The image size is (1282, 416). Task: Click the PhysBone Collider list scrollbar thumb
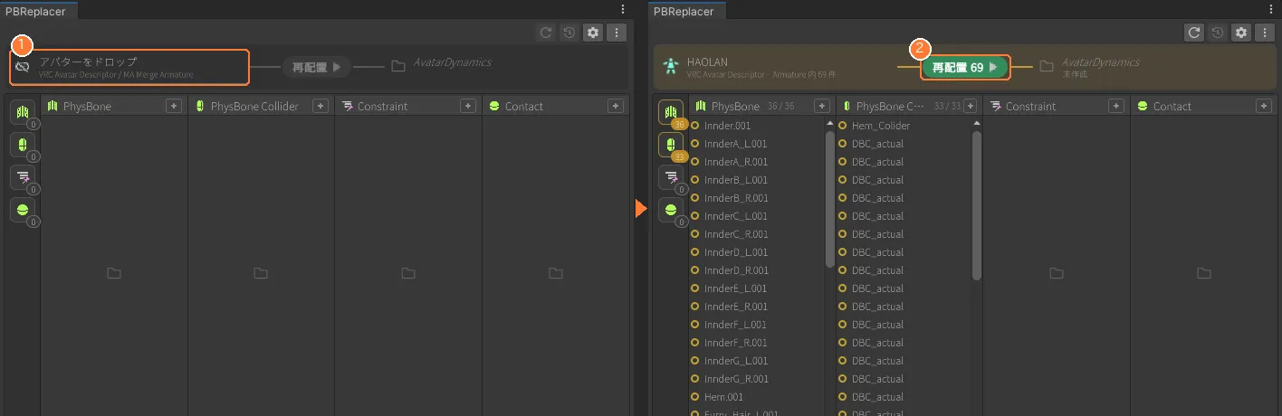[978, 205]
